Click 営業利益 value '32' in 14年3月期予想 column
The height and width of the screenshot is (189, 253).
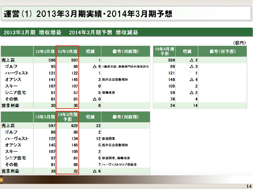point(76,171)
